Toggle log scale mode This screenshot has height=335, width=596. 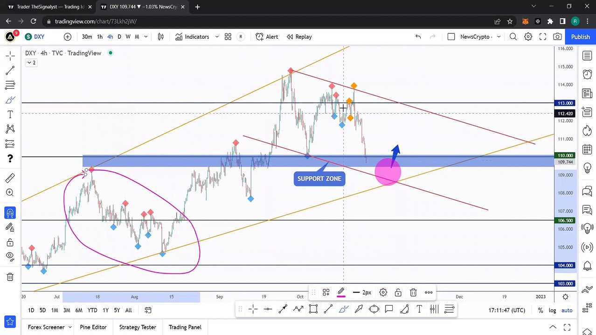553,310
